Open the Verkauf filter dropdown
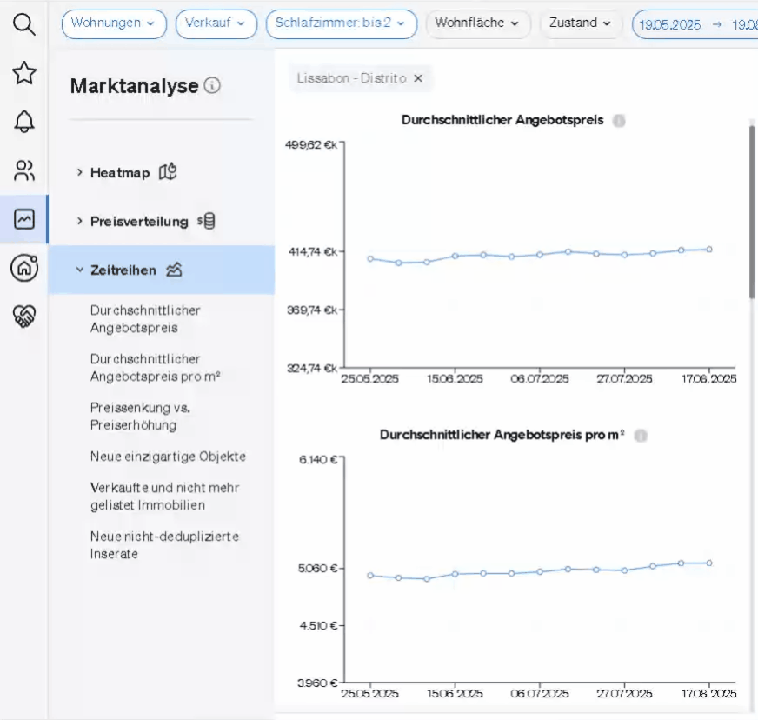The width and height of the screenshot is (758, 720). click(x=216, y=23)
